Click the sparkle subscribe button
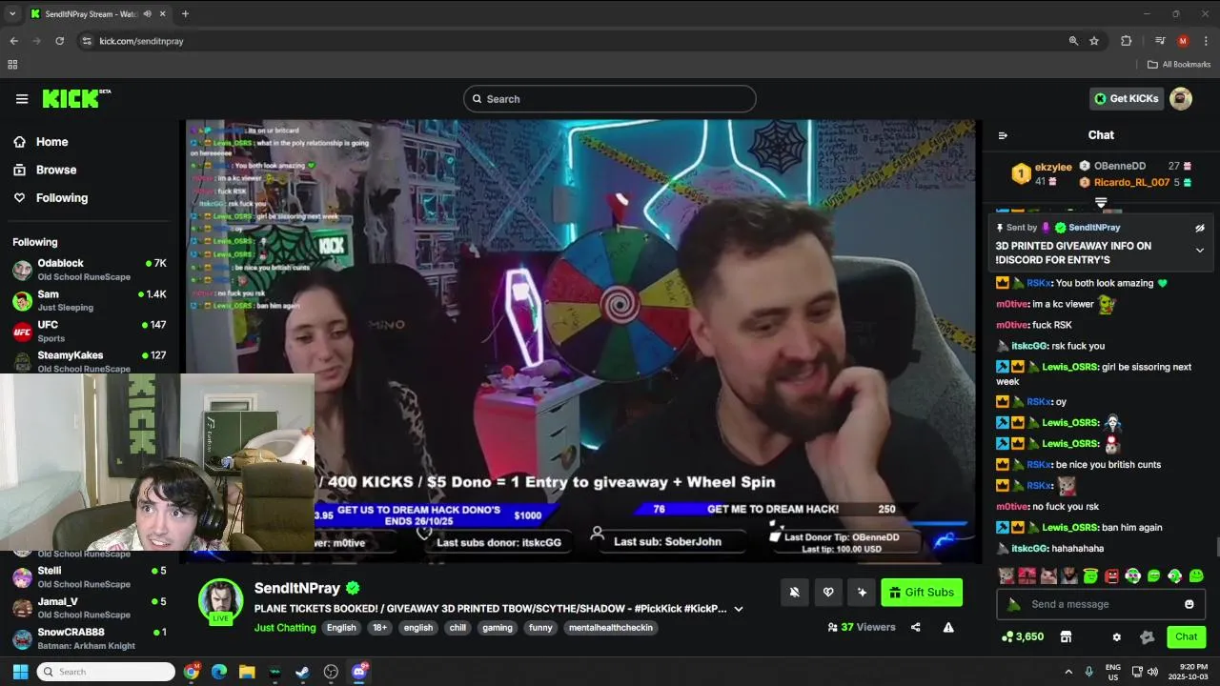This screenshot has height=686, width=1220. click(x=862, y=593)
